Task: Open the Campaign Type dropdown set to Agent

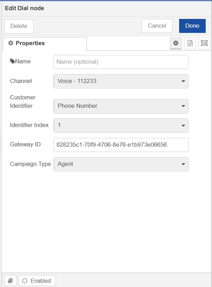Action: click(121, 164)
